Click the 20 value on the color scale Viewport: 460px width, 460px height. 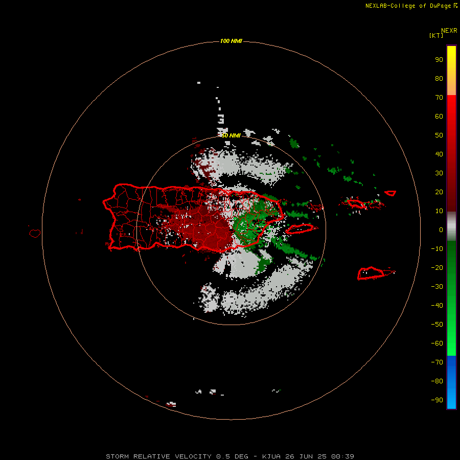[x=439, y=192]
